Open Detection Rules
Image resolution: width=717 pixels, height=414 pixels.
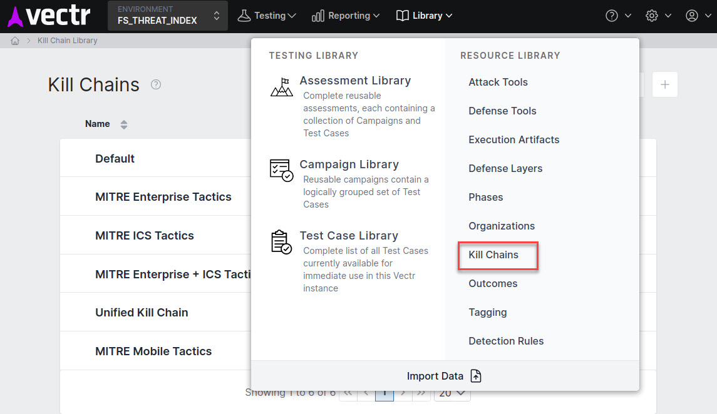click(506, 341)
